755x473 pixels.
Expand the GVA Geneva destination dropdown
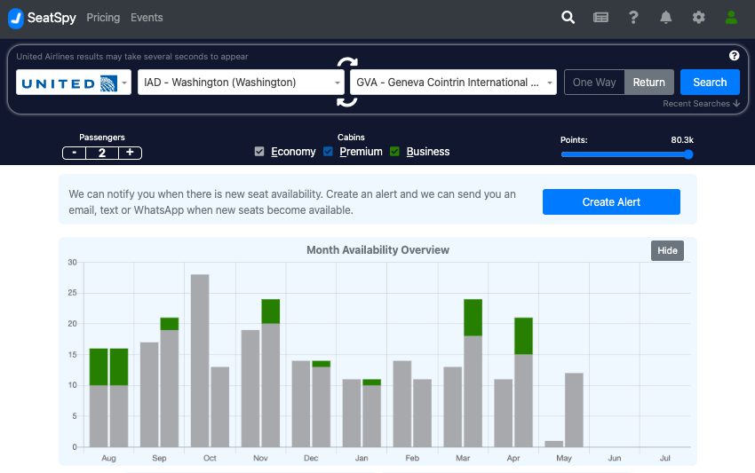click(453, 83)
